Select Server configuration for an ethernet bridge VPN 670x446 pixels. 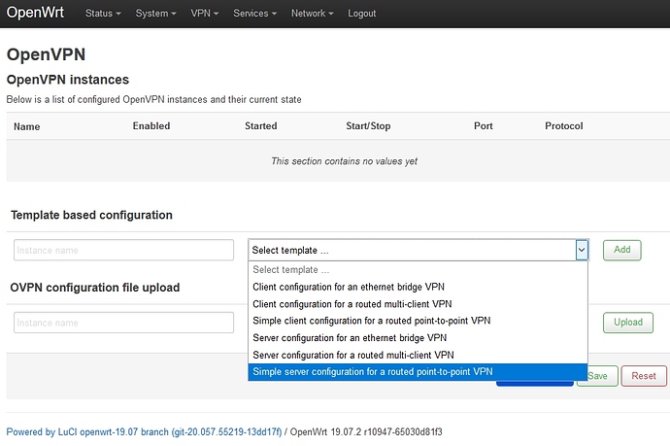click(418, 338)
